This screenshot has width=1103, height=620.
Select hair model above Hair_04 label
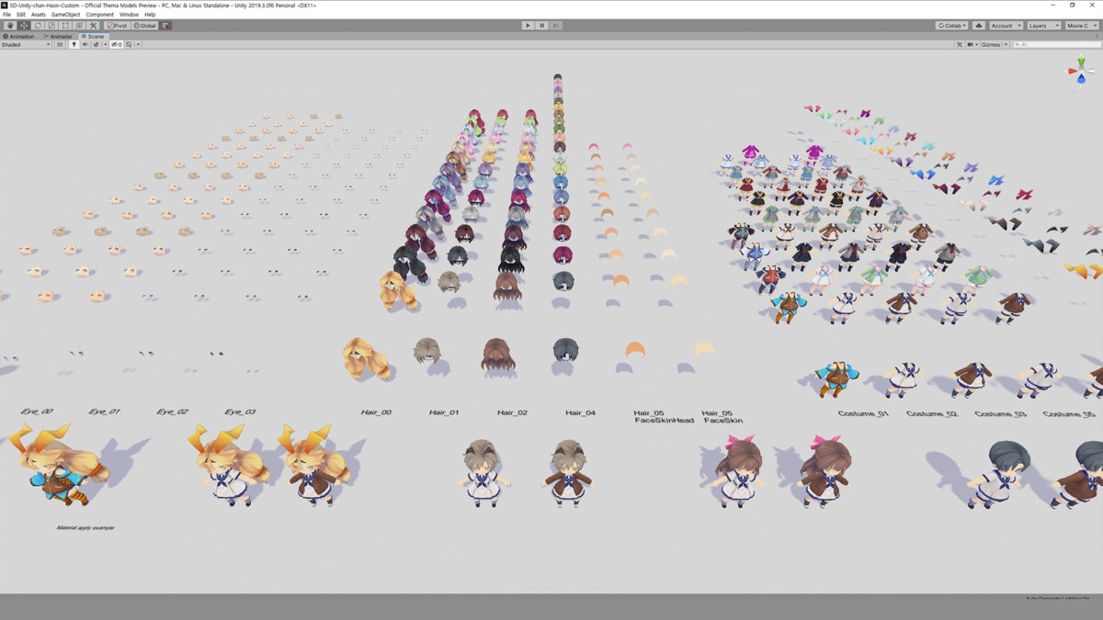(565, 349)
